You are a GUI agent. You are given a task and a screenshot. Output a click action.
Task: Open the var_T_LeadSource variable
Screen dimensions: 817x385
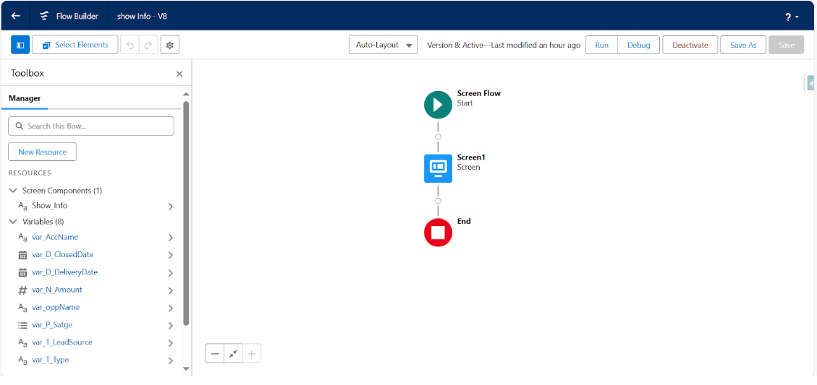pos(62,342)
